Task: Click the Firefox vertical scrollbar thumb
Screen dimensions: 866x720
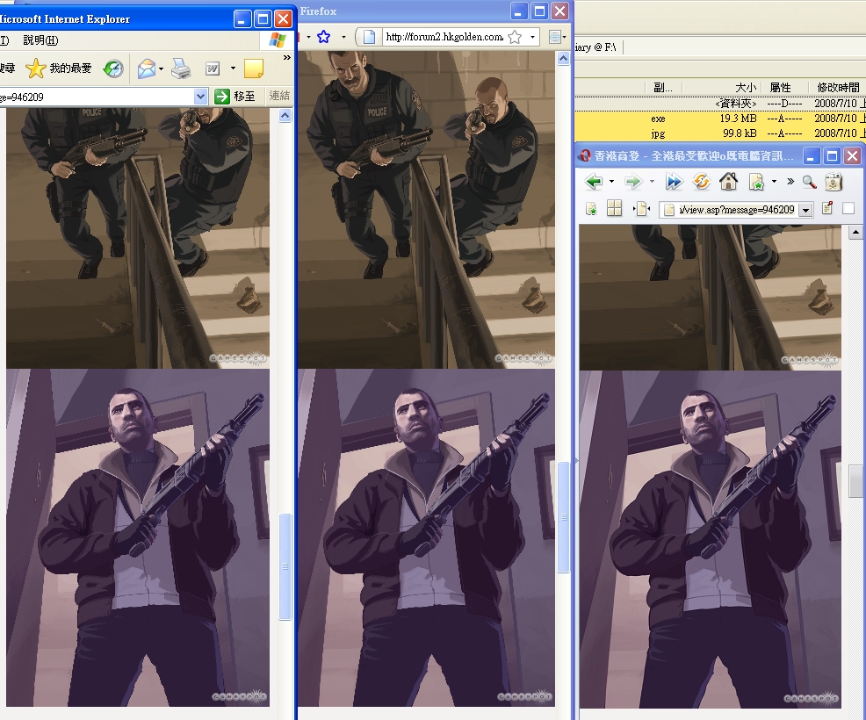Action: (x=563, y=517)
